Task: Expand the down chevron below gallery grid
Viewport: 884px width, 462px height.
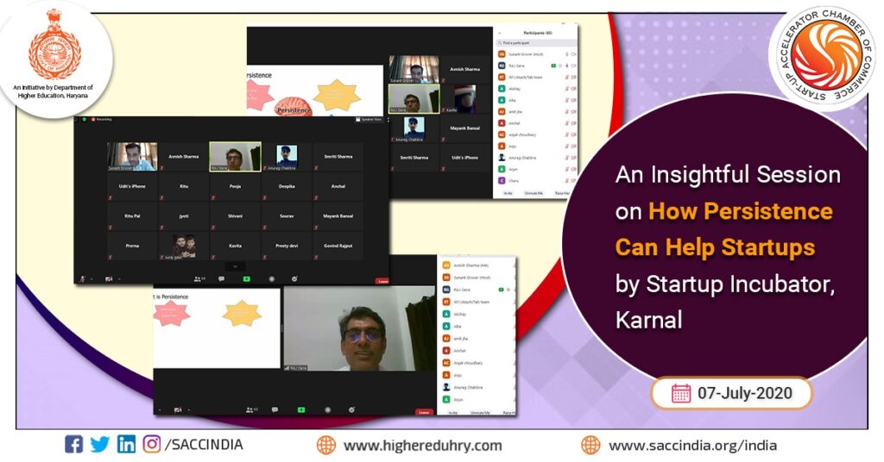Action: coord(235,266)
